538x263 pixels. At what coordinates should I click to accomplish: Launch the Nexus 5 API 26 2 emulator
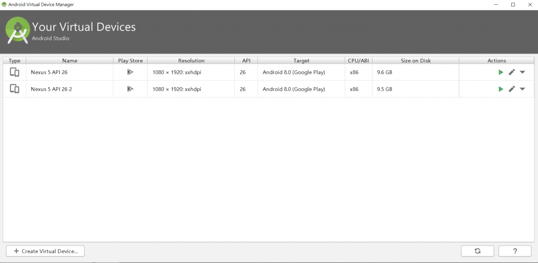pos(501,89)
